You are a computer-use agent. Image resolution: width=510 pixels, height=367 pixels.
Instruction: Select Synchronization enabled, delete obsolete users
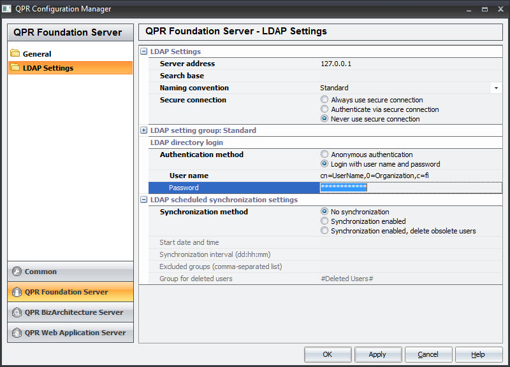pyautogui.click(x=324, y=230)
